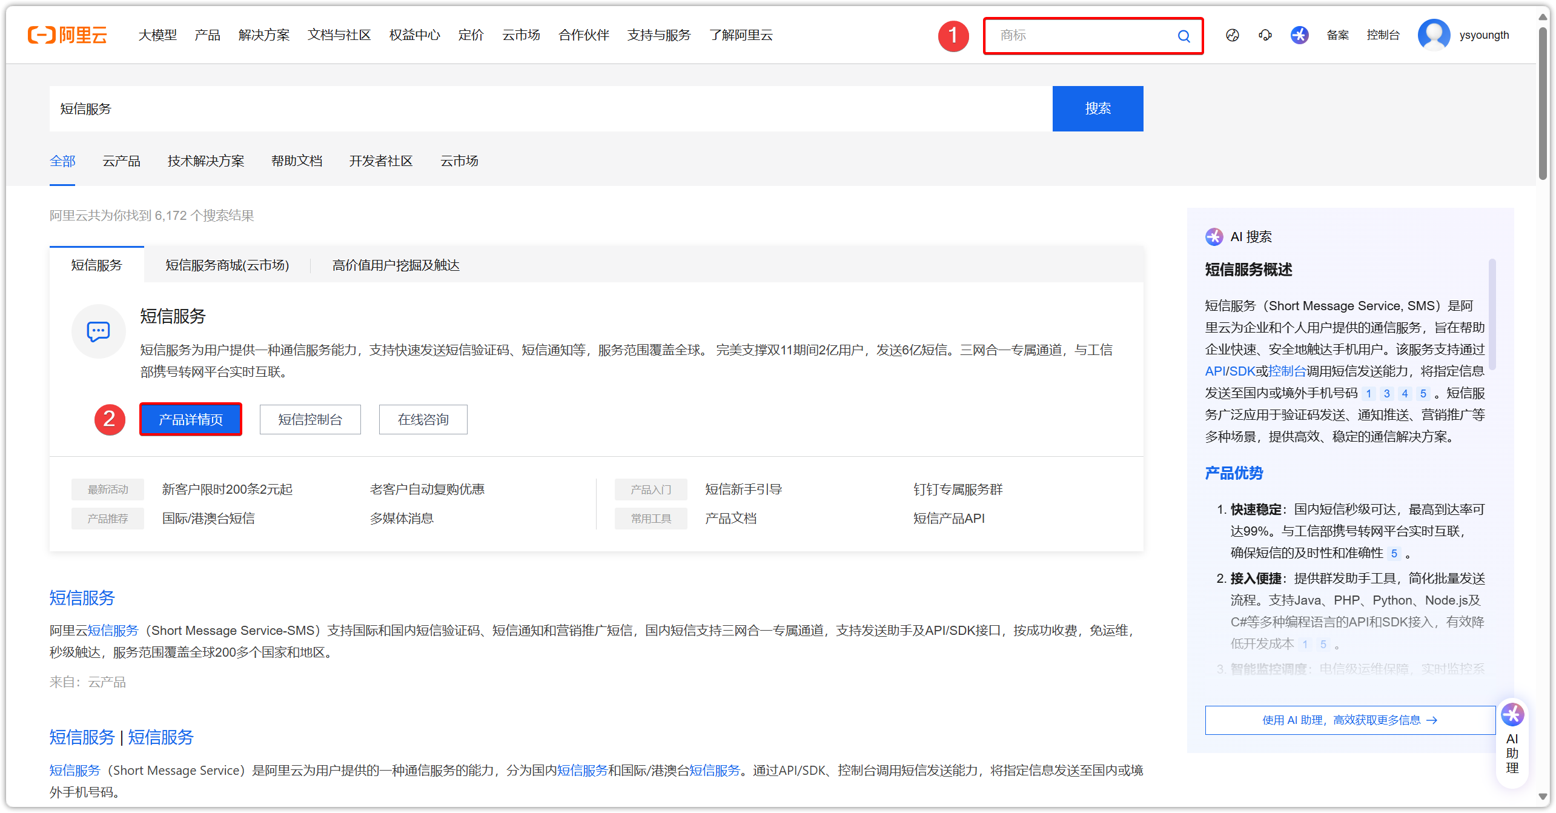Click the AI panel scrollbar
Screen dimensions: 1556x813
coord(1492,314)
